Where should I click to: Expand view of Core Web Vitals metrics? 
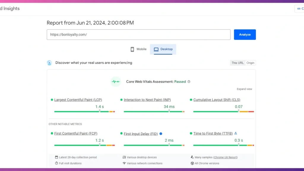pyautogui.click(x=244, y=89)
